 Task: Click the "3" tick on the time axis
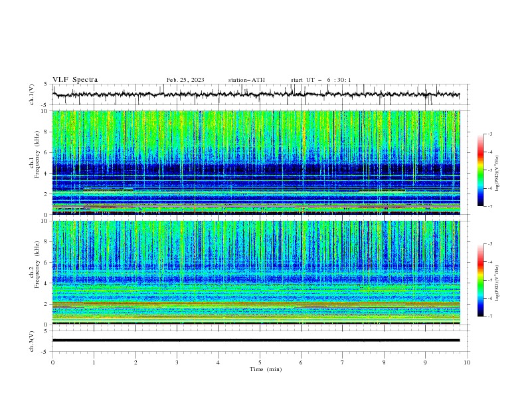[177, 362]
